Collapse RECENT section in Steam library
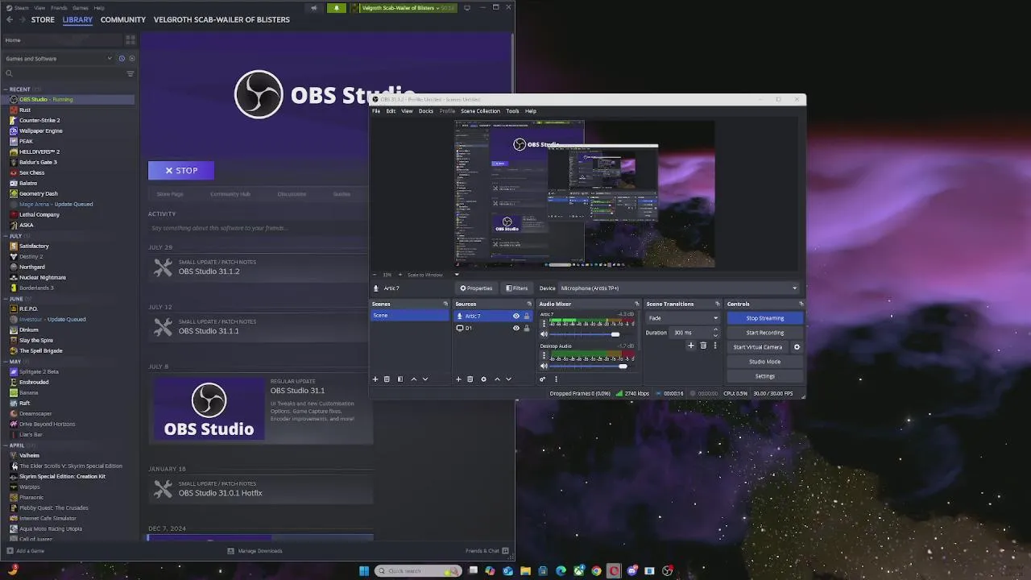This screenshot has width=1031, height=580. pos(5,89)
